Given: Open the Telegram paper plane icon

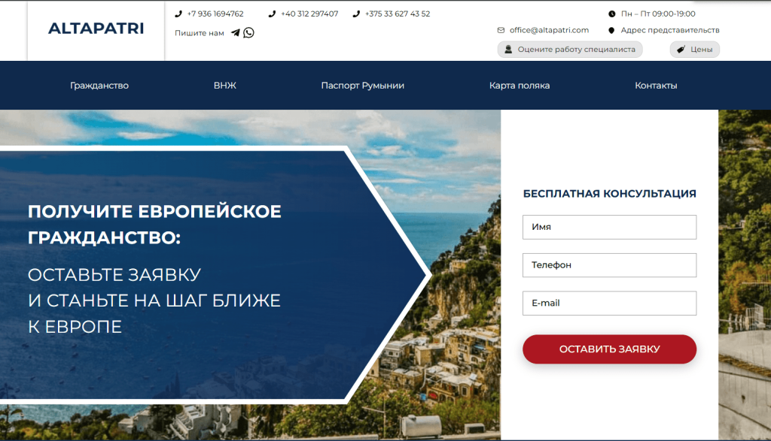Looking at the screenshot, I should [236, 33].
